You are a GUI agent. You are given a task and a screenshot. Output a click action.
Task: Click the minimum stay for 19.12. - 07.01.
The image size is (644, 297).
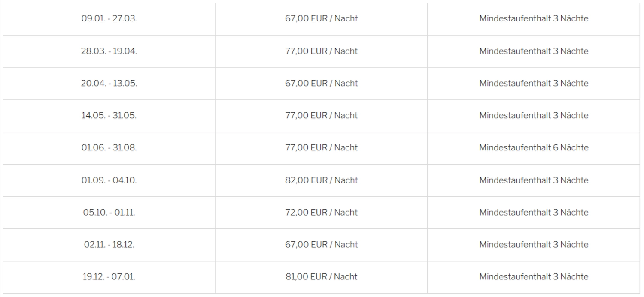click(534, 277)
